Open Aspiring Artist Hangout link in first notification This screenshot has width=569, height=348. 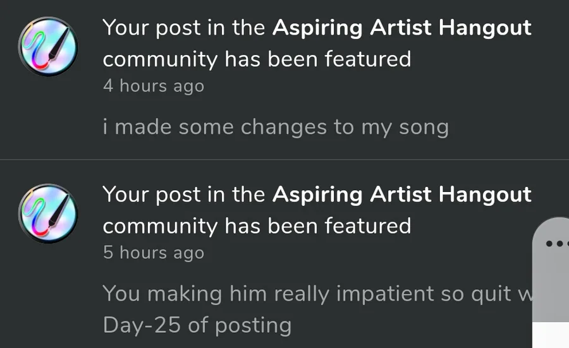coord(401,28)
